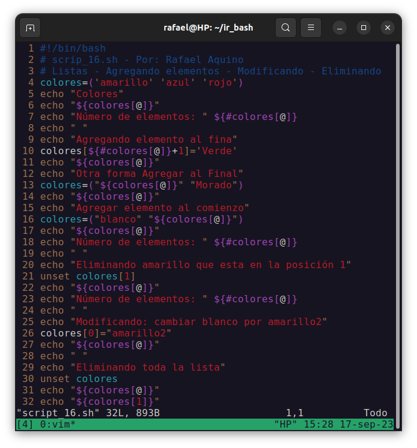
Task: Click line number 15 in the gutter
Action: coord(28,208)
